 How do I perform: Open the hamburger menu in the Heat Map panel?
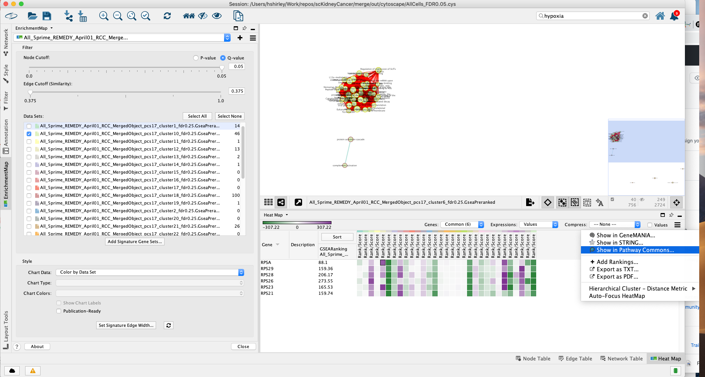[x=677, y=225]
